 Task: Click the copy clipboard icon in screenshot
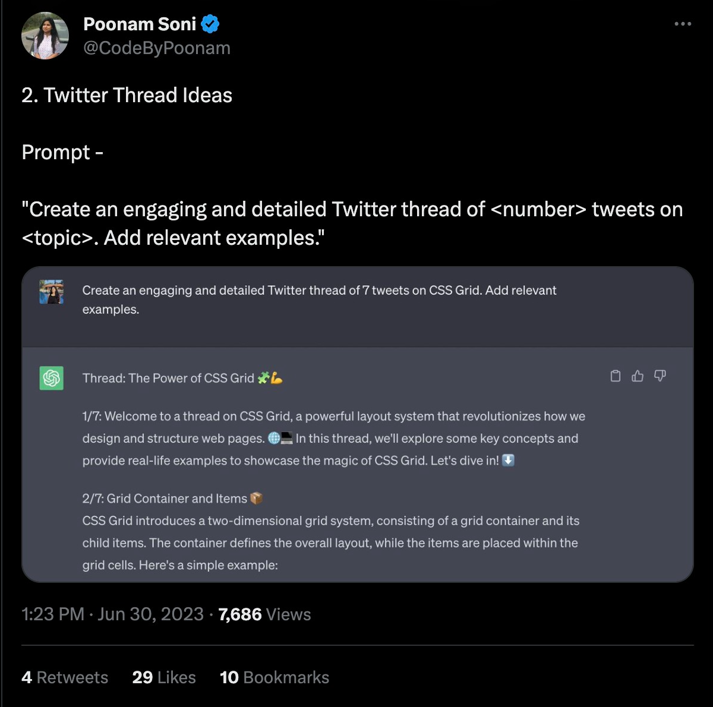(x=616, y=376)
